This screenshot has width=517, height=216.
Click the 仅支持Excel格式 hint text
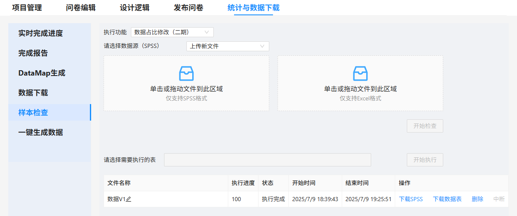(x=360, y=98)
